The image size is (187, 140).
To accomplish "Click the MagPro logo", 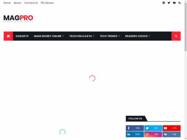I will click(18, 18).
